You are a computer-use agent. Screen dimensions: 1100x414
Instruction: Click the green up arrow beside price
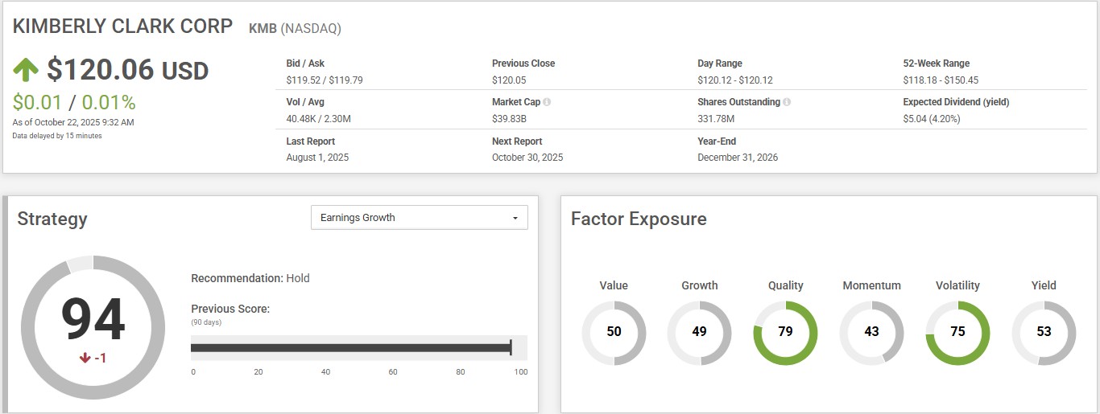(x=26, y=70)
